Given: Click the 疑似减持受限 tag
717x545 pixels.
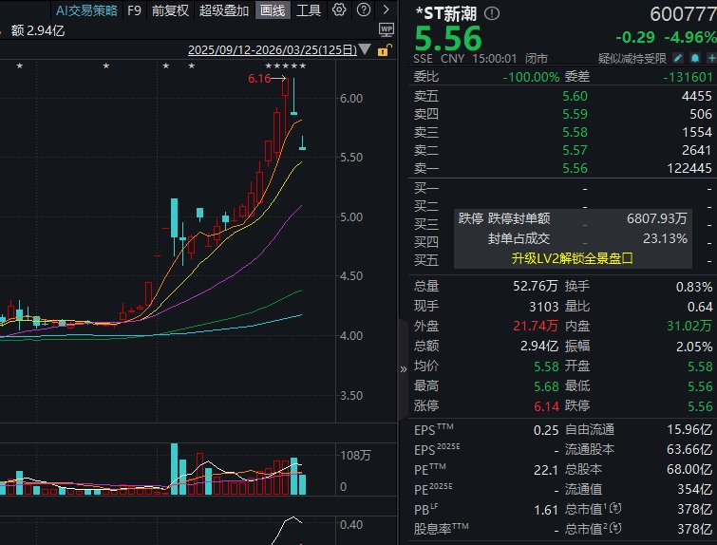Looking at the screenshot, I should tap(632, 58).
